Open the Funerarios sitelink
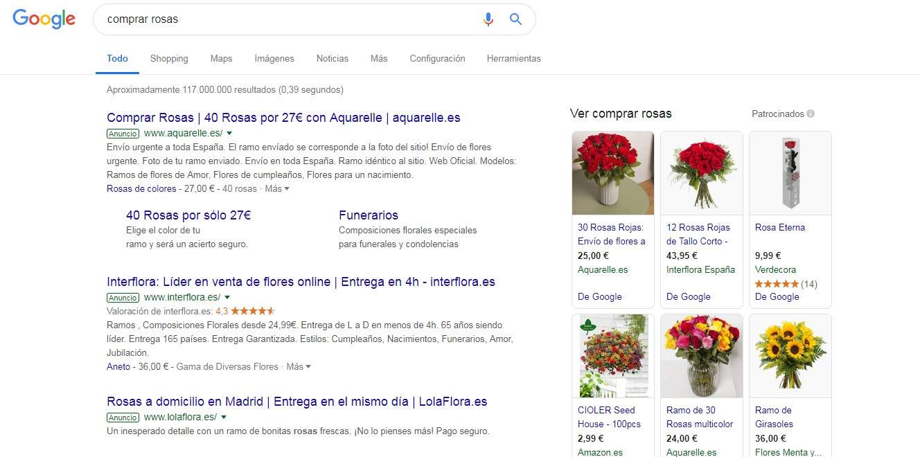The height and width of the screenshot is (457, 920). click(369, 215)
